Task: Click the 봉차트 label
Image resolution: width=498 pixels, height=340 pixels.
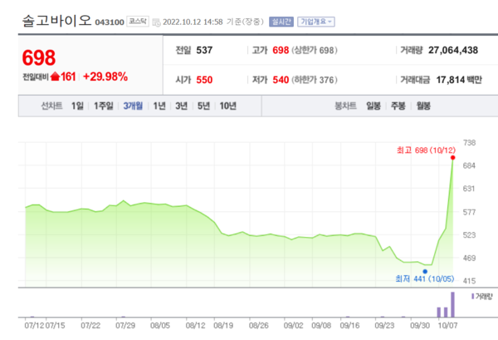Action: click(345, 106)
